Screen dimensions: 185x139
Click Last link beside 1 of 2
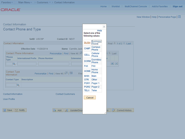click(x=129, y=43)
